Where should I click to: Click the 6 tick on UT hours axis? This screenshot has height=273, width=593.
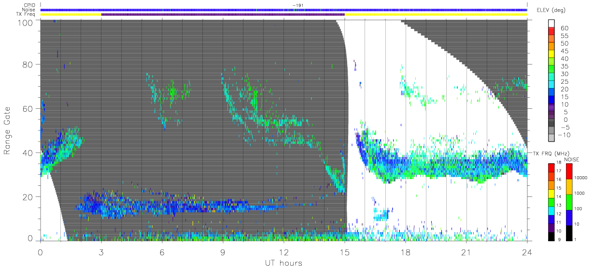click(x=162, y=252)
